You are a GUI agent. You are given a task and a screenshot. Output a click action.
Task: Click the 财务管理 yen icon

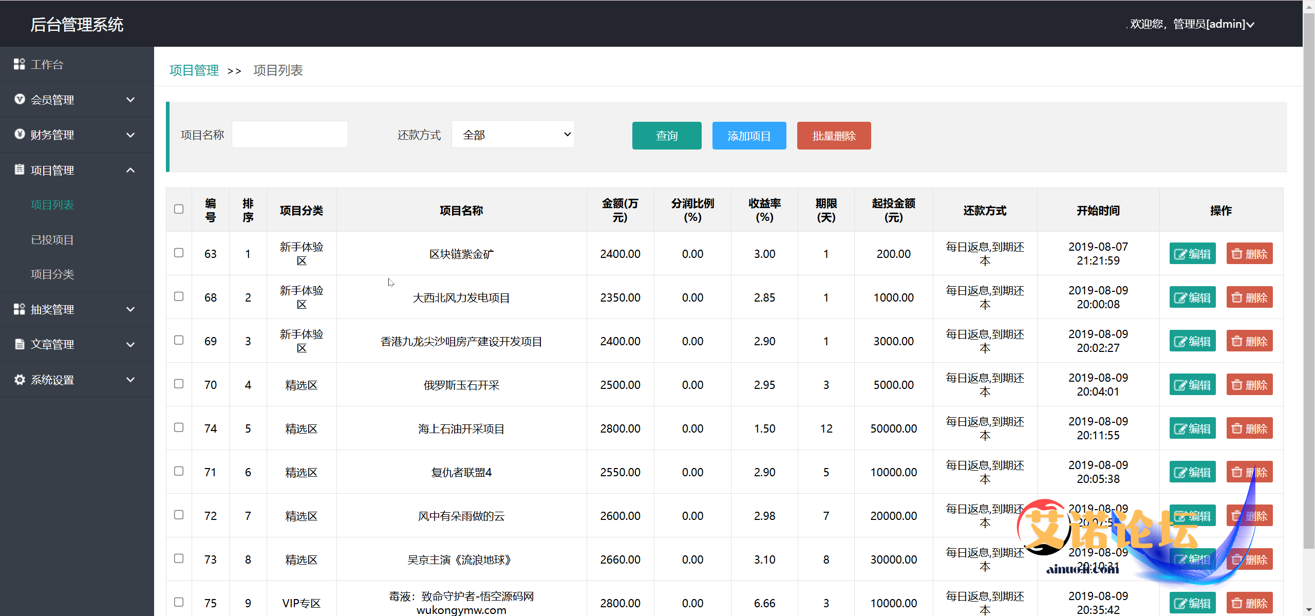pos(20,134)
